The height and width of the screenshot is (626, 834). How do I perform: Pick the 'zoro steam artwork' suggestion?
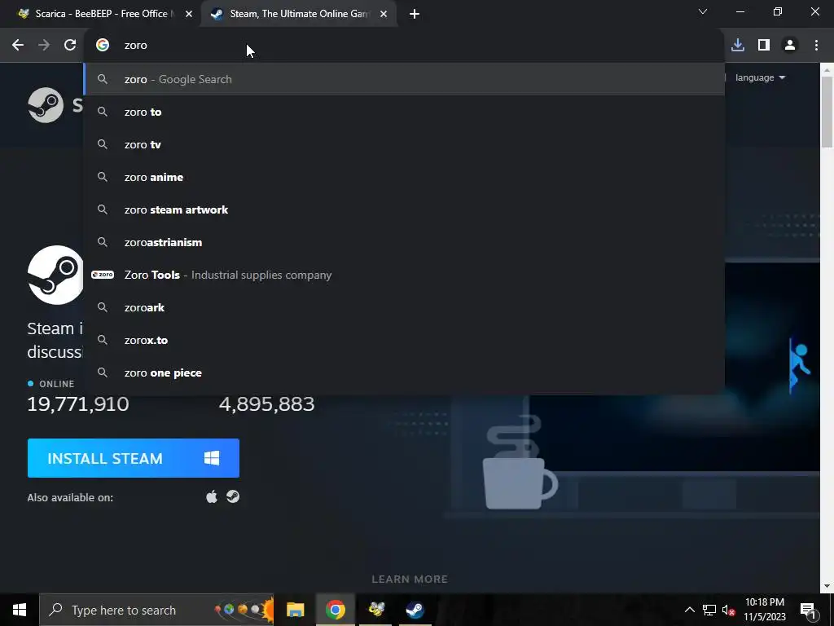pos(404,209)
